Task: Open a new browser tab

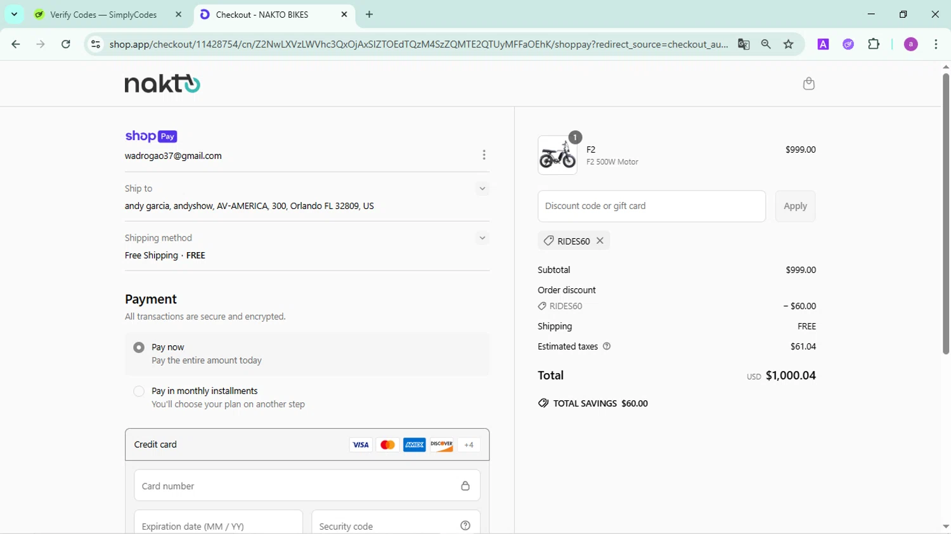Action: click(369, 15)
